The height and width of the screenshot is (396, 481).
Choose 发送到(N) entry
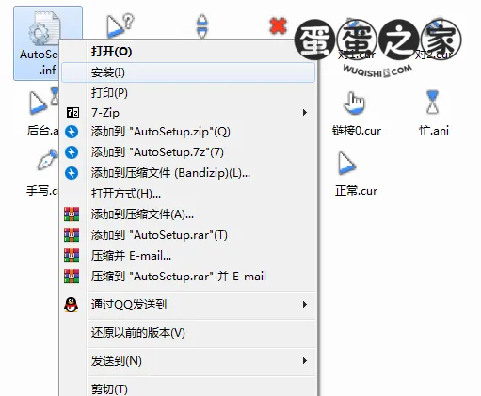[x=188, y=361]
